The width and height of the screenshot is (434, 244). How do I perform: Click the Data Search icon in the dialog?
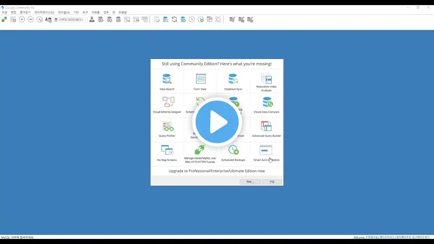tap(167, 79)
